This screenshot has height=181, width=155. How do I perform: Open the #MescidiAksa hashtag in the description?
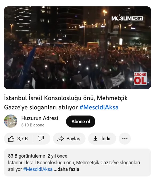click(38, 169)
